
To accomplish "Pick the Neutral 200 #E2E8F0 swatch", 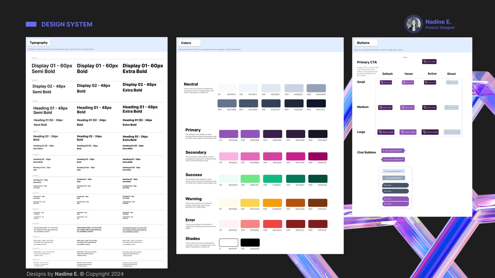I will 271,88.
